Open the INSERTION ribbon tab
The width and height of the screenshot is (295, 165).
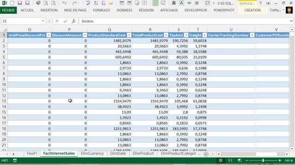click(x=49, y=10)
